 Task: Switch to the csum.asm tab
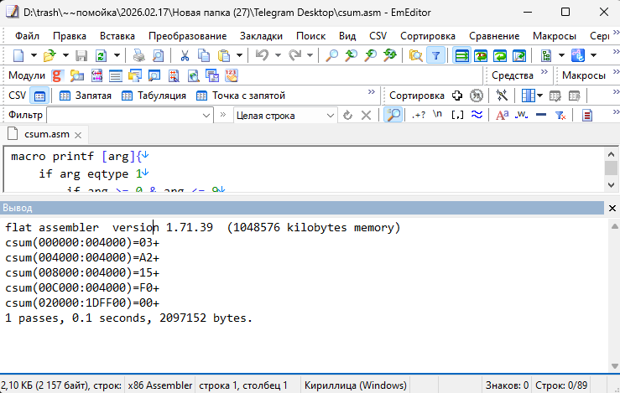click(x=47, y=134)
